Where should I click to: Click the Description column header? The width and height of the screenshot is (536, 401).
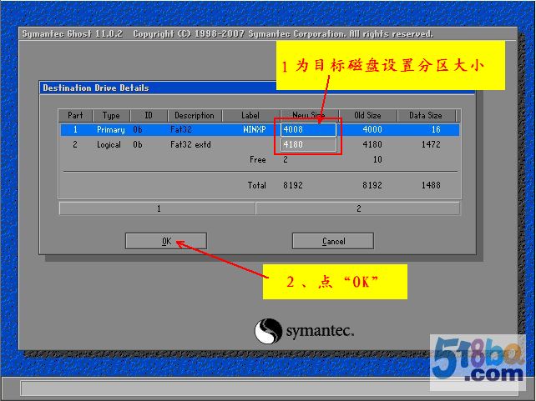pos(195,115)
